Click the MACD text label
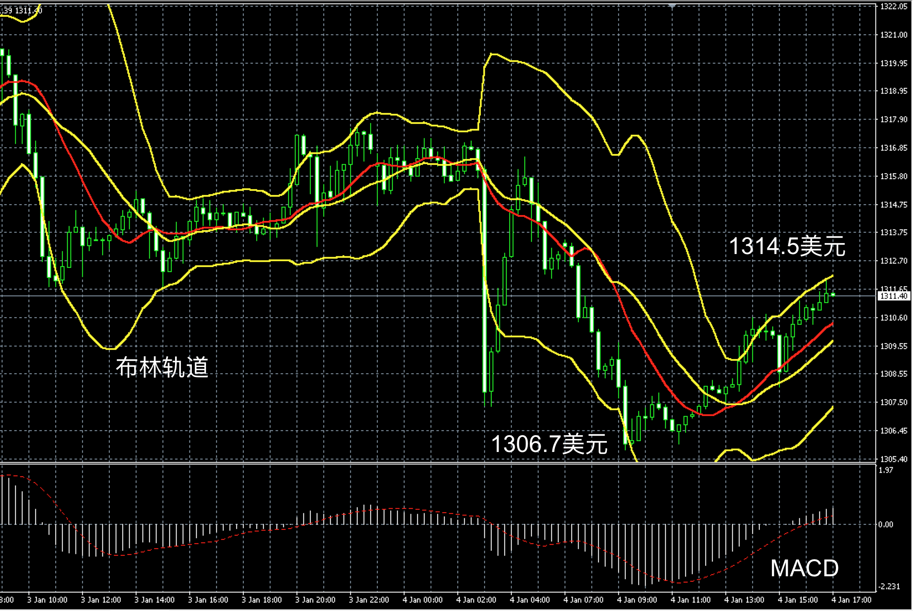The width and height of the screenshot is (913, 611). (804, 568)
